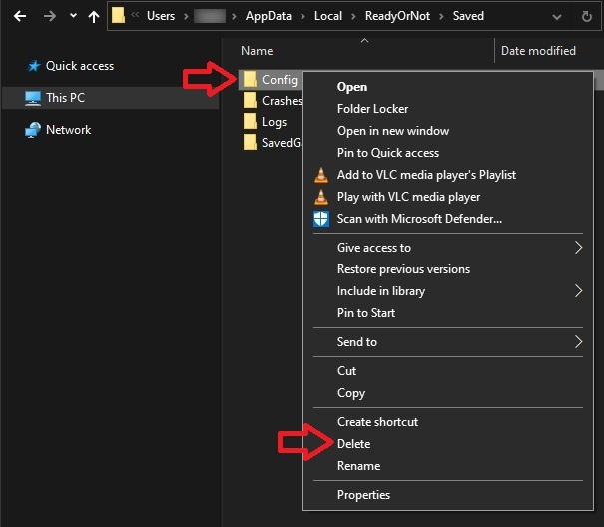The width and height of the screenshot is (604, 527).
Task: Click the Back navigation arrow
Action: 19,16
